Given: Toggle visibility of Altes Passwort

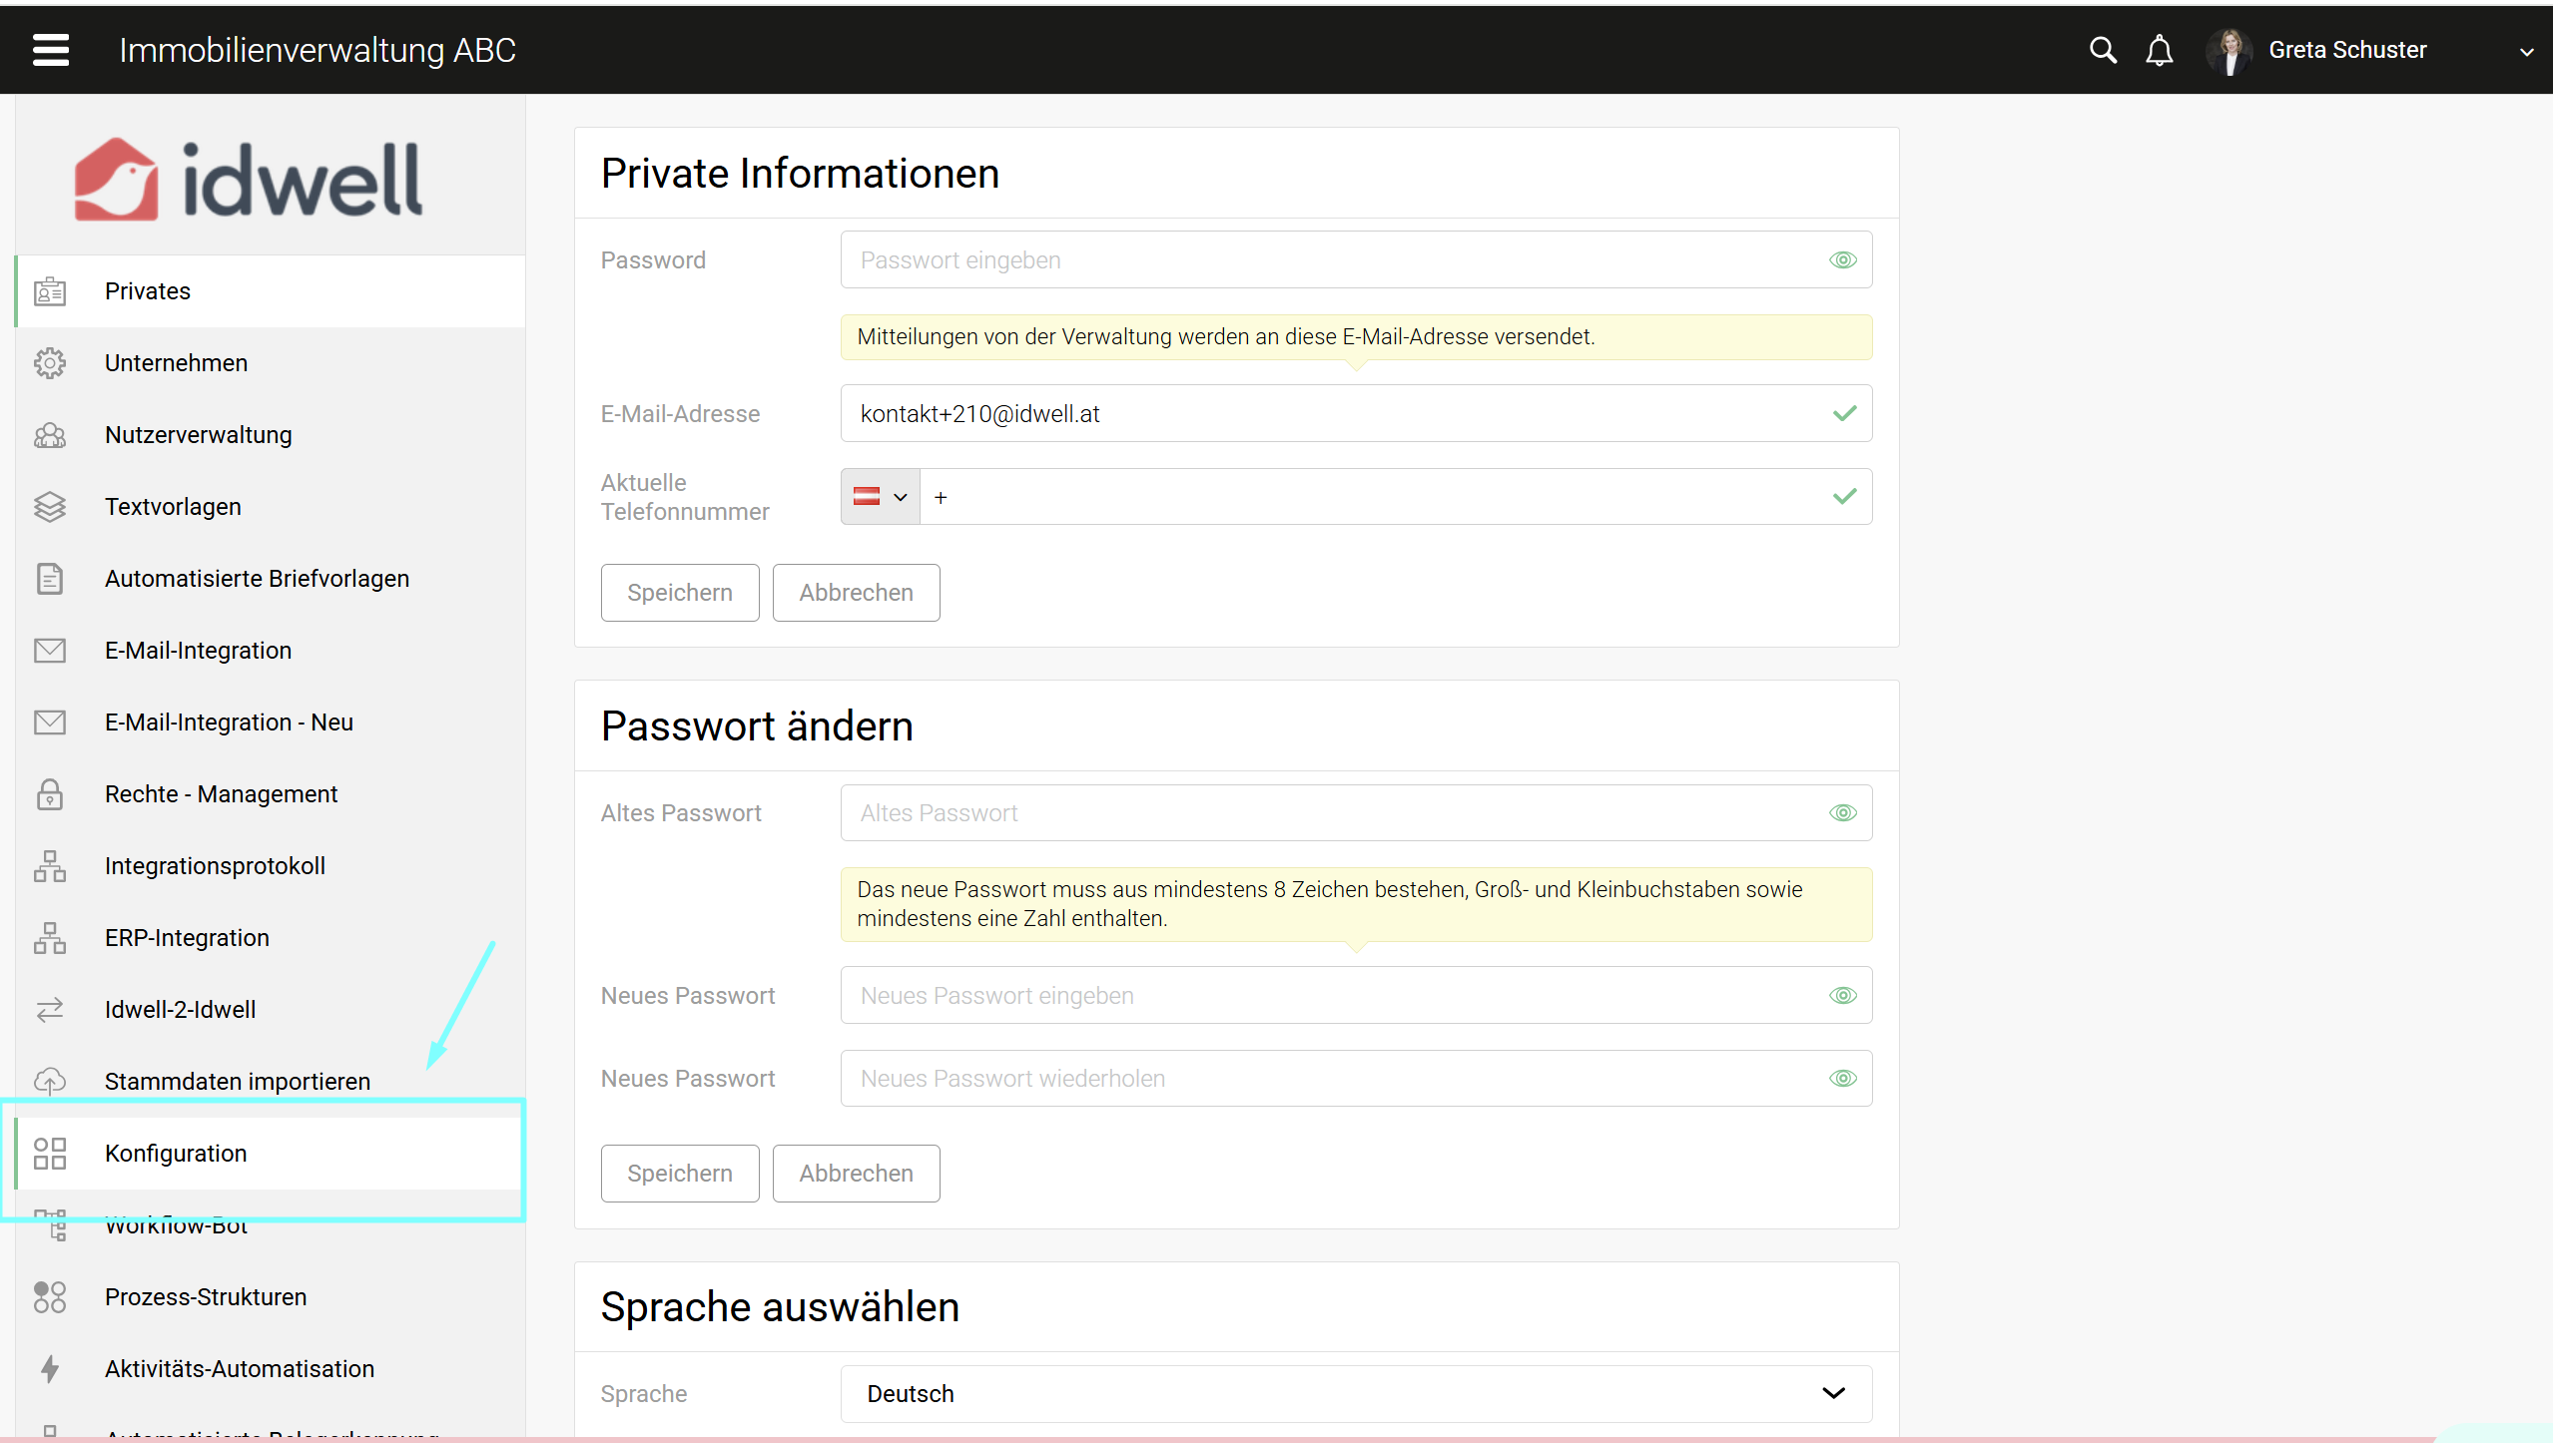Looking at the screenshot, I should (1842, 813).
